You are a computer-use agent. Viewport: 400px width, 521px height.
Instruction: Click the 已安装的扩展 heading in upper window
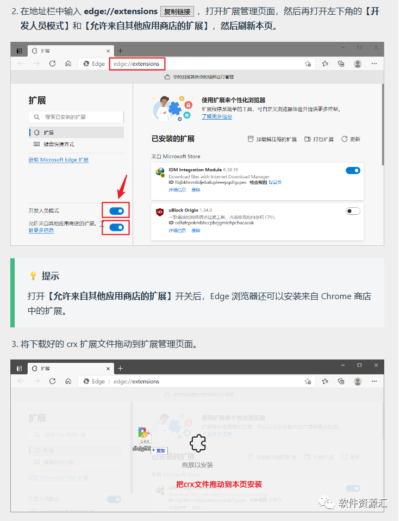pos(173,139)
